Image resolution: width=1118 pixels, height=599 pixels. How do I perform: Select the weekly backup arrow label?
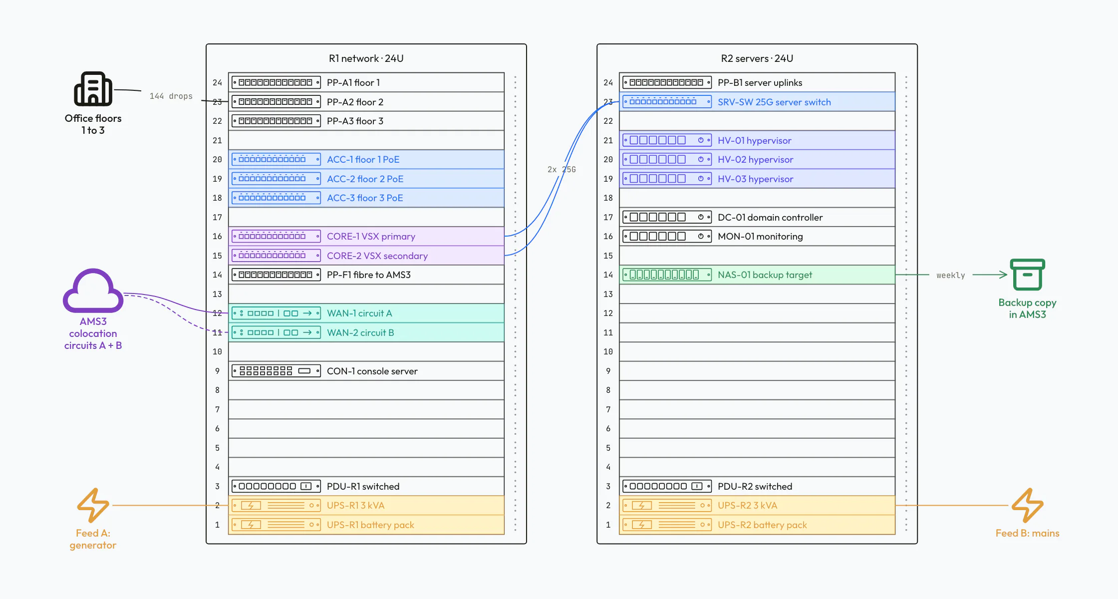coord(951,275)
